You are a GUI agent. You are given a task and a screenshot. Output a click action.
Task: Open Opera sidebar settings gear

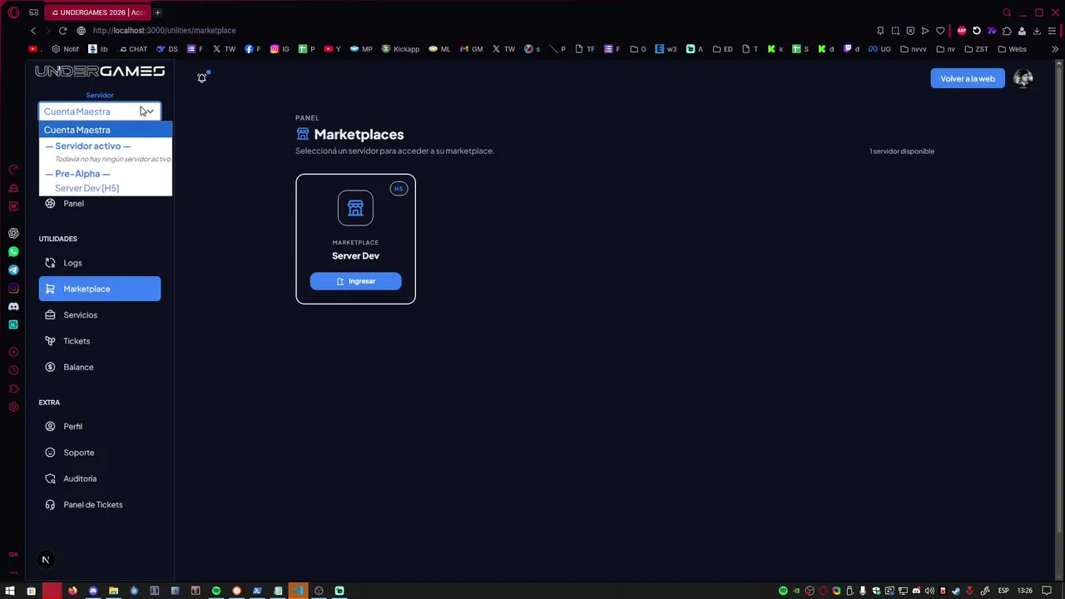point(13,407)
